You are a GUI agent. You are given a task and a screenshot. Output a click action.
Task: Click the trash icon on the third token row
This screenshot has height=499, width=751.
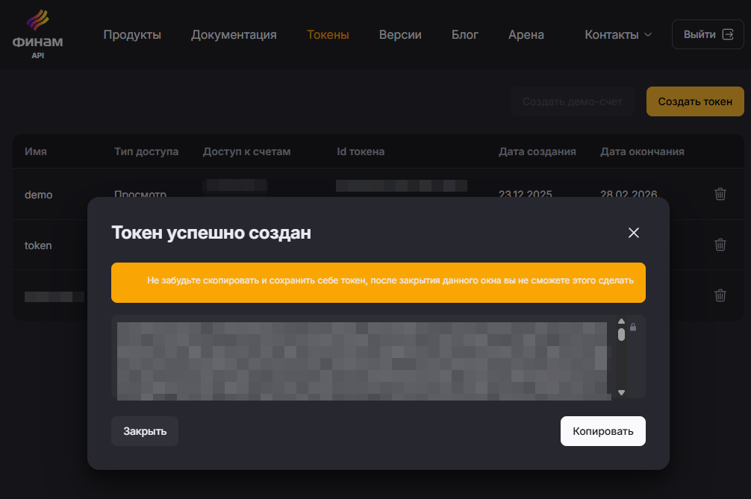coord(720,295)
